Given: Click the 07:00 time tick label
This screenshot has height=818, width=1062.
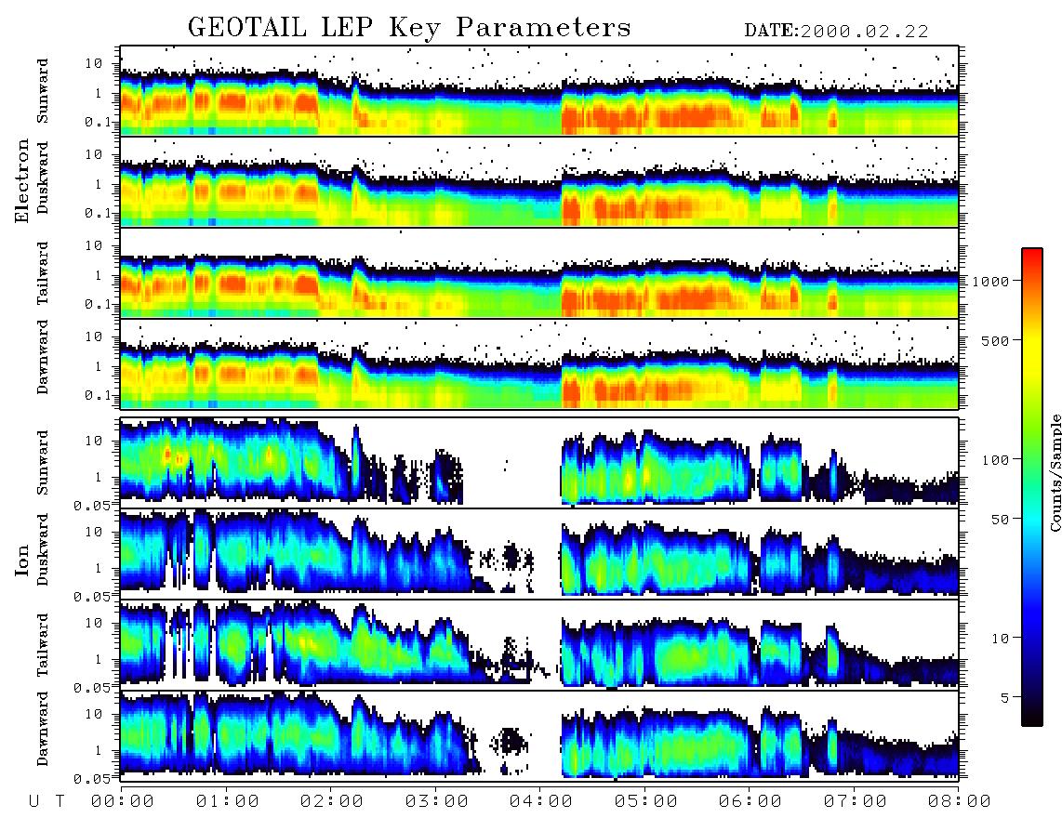Looking at the screenshot, I should coord(856,802).
